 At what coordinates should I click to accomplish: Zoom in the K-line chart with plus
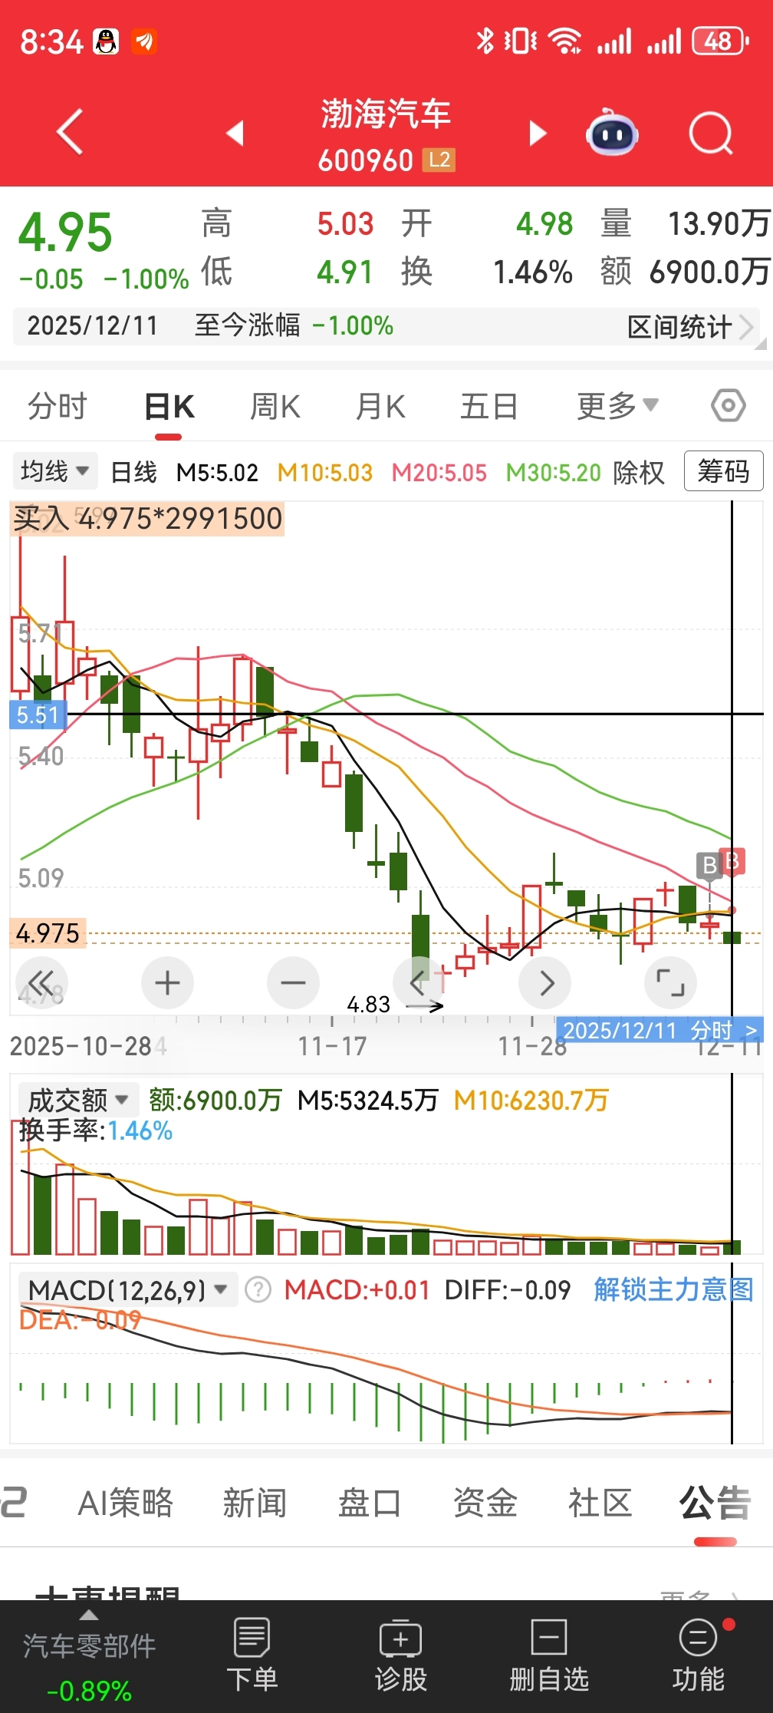[x=167, y=982]
